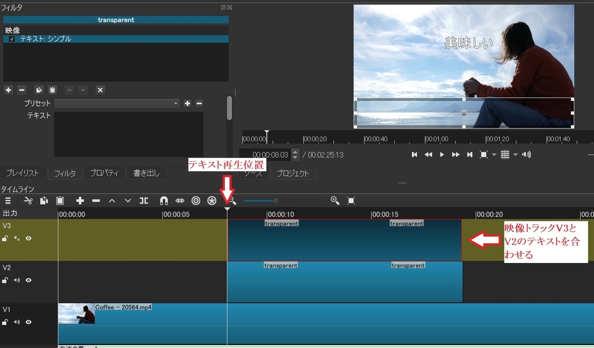Click the timeline Lift up-arrow icon
The height and width of the screenshot is (348, 594).
[x=112, y=201]
